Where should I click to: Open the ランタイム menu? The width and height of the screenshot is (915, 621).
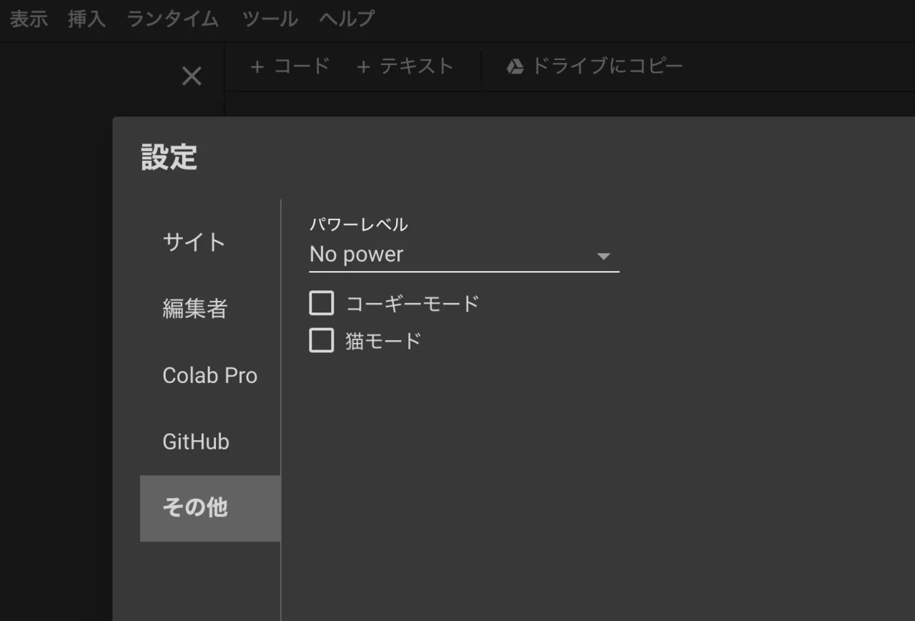pos(173,19)
